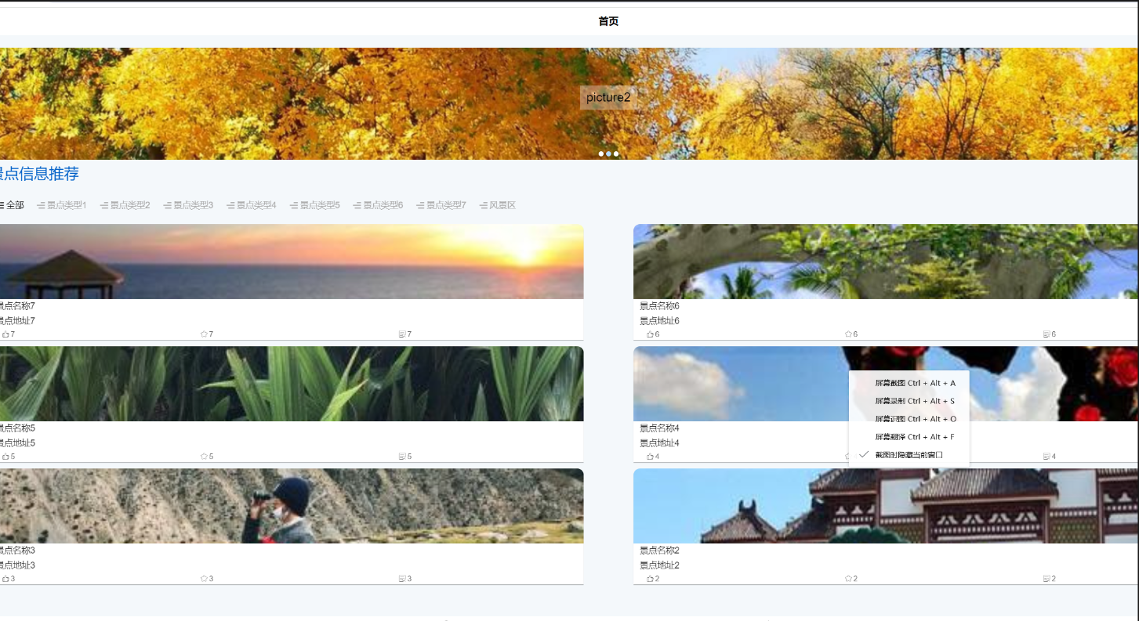Favorite 景点名称6 using its star icon

click(x=848, y=334)
